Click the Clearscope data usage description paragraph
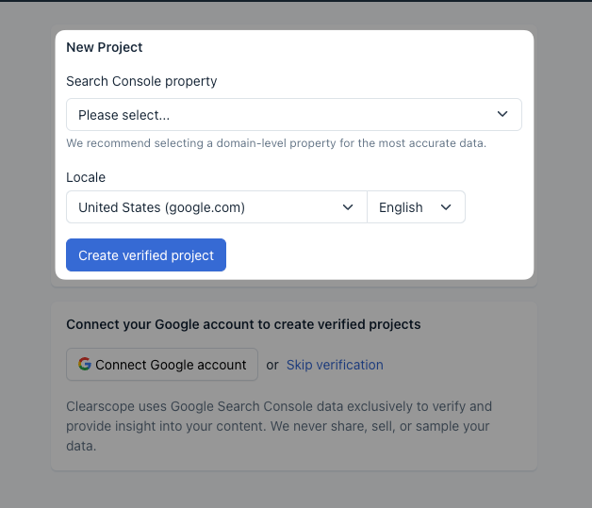592x508 pixels. pos(279,426)
